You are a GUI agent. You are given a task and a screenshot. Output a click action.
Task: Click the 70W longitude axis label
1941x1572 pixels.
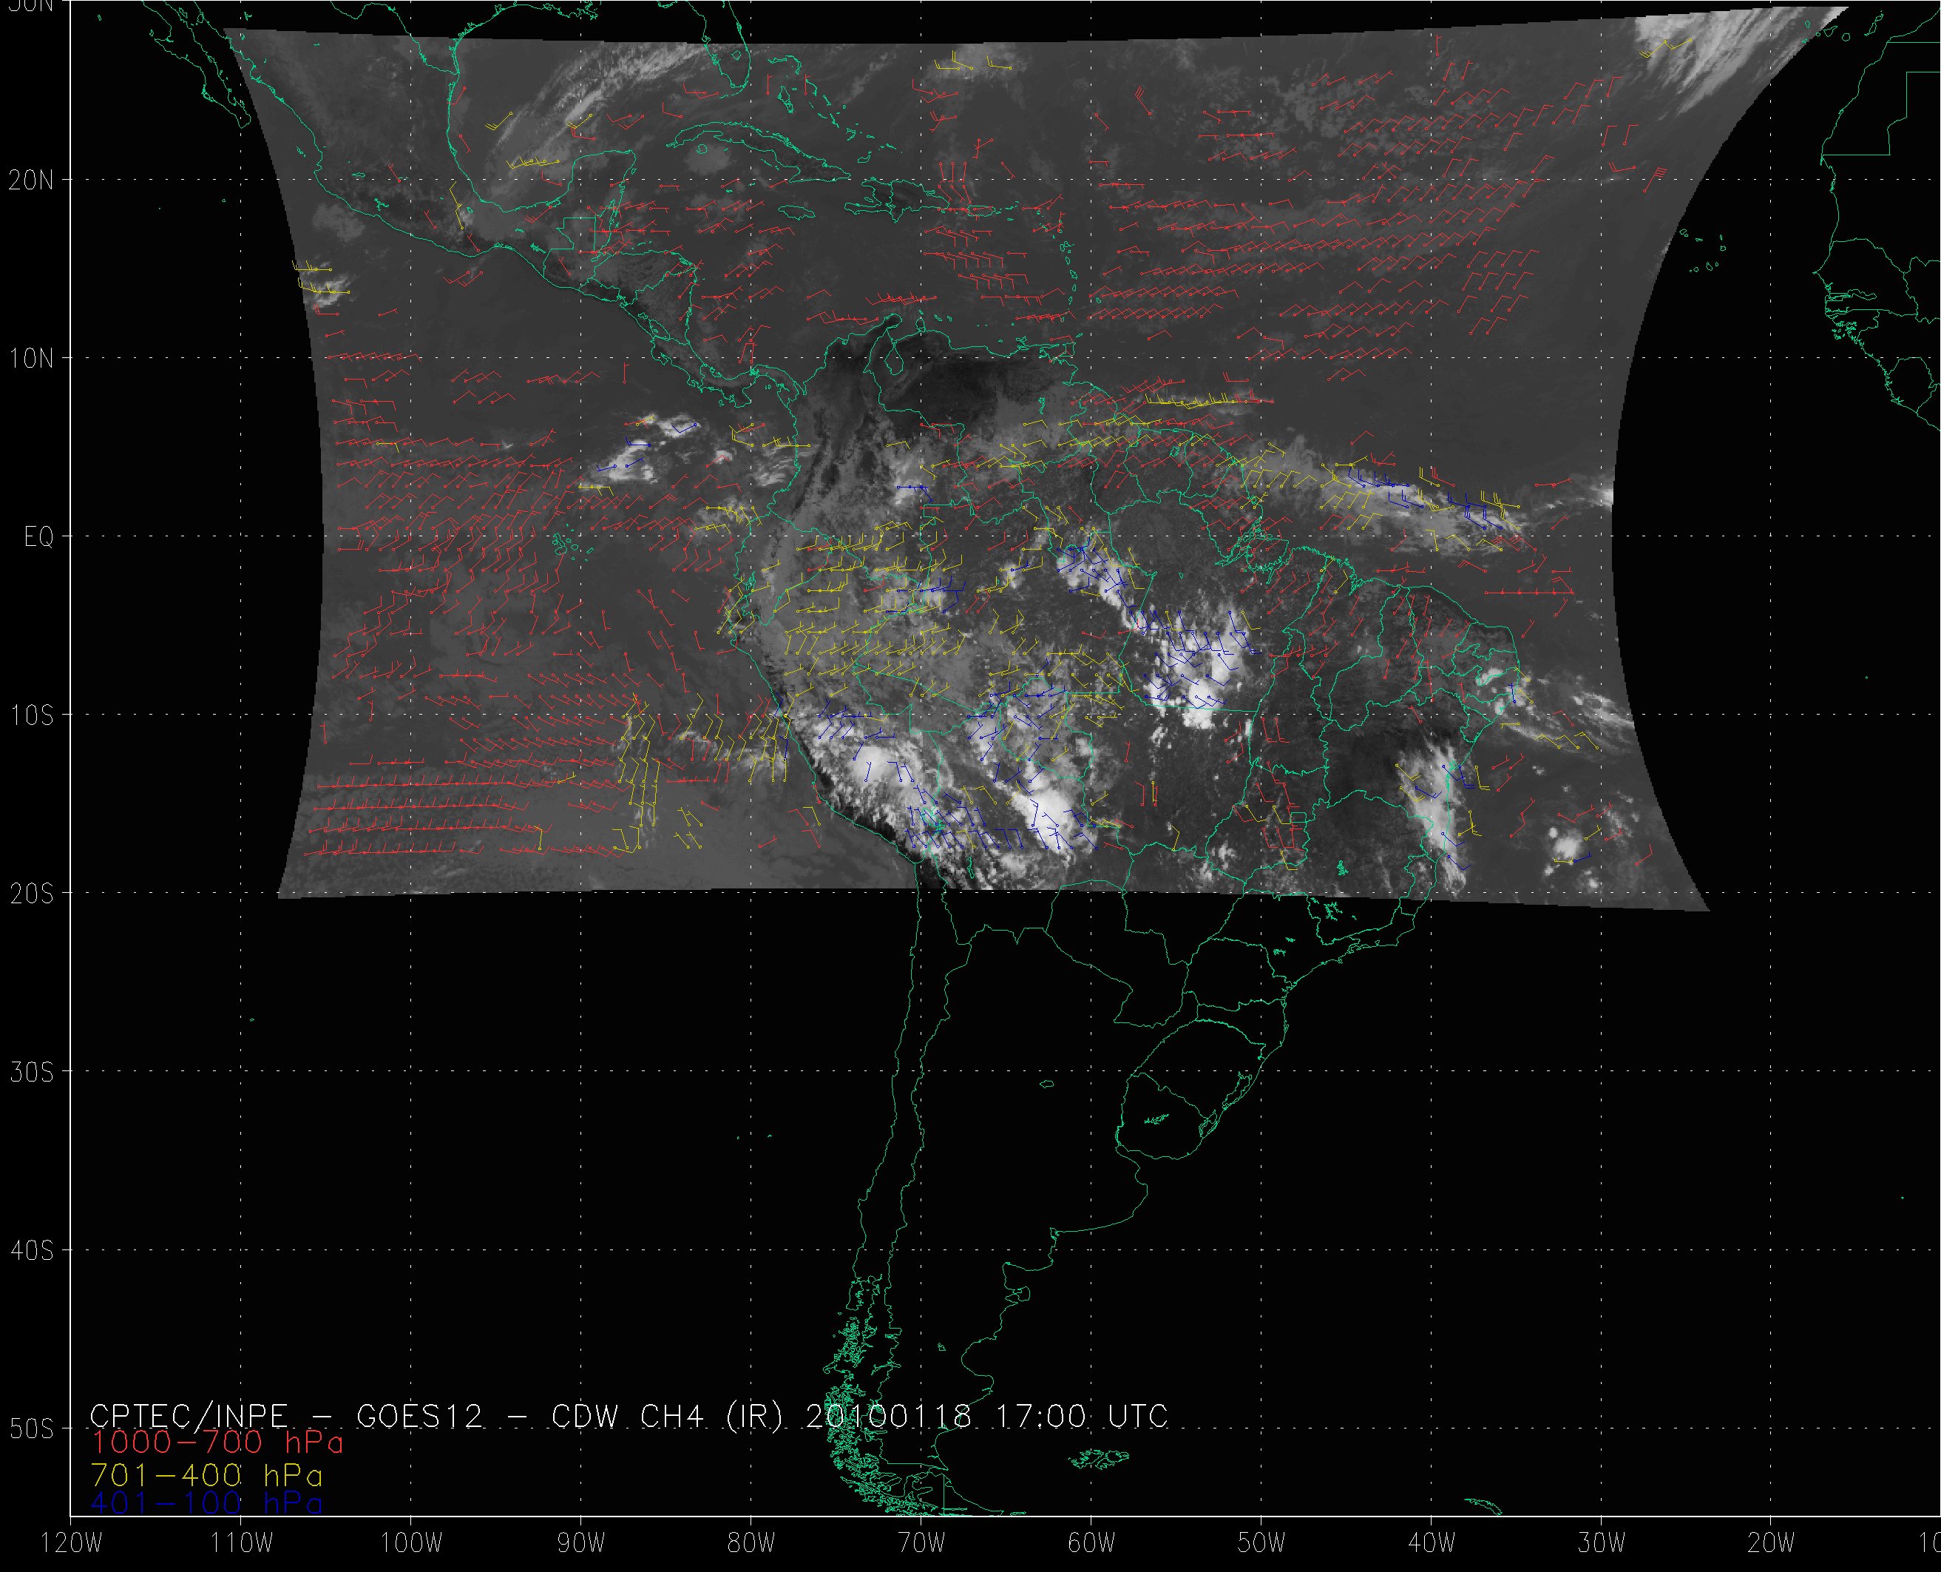pyautogui.click(x=921, y=1544)
